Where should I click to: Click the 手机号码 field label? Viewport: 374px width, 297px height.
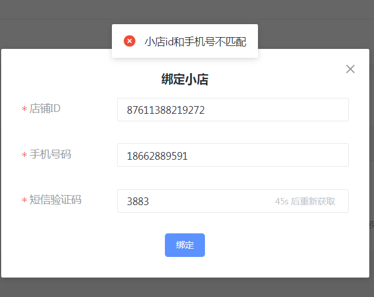click(50, 154)
